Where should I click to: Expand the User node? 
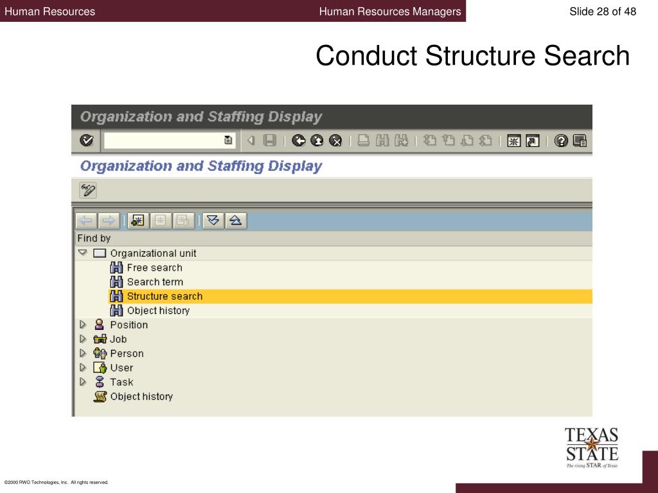(83, 368)
